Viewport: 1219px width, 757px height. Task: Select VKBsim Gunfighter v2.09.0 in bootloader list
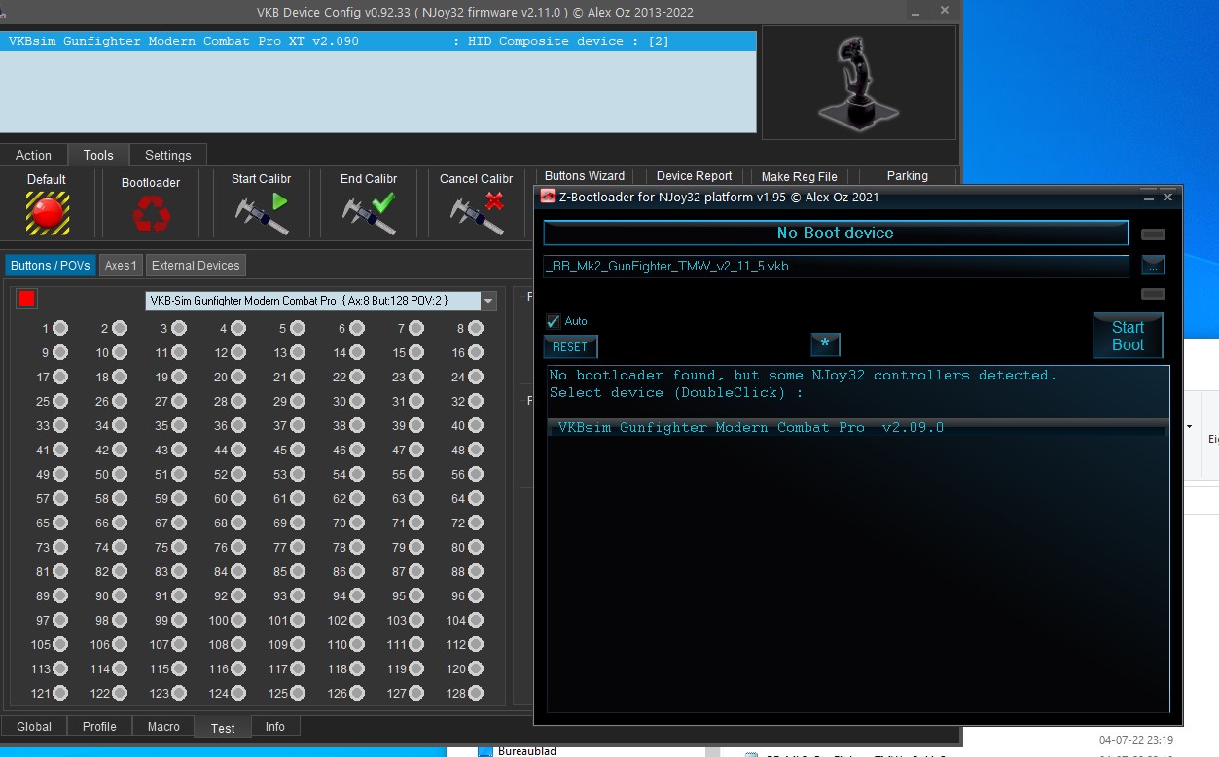857,428
